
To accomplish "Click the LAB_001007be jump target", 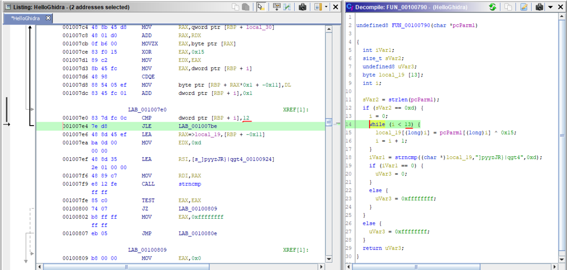I will click(198, 126).
